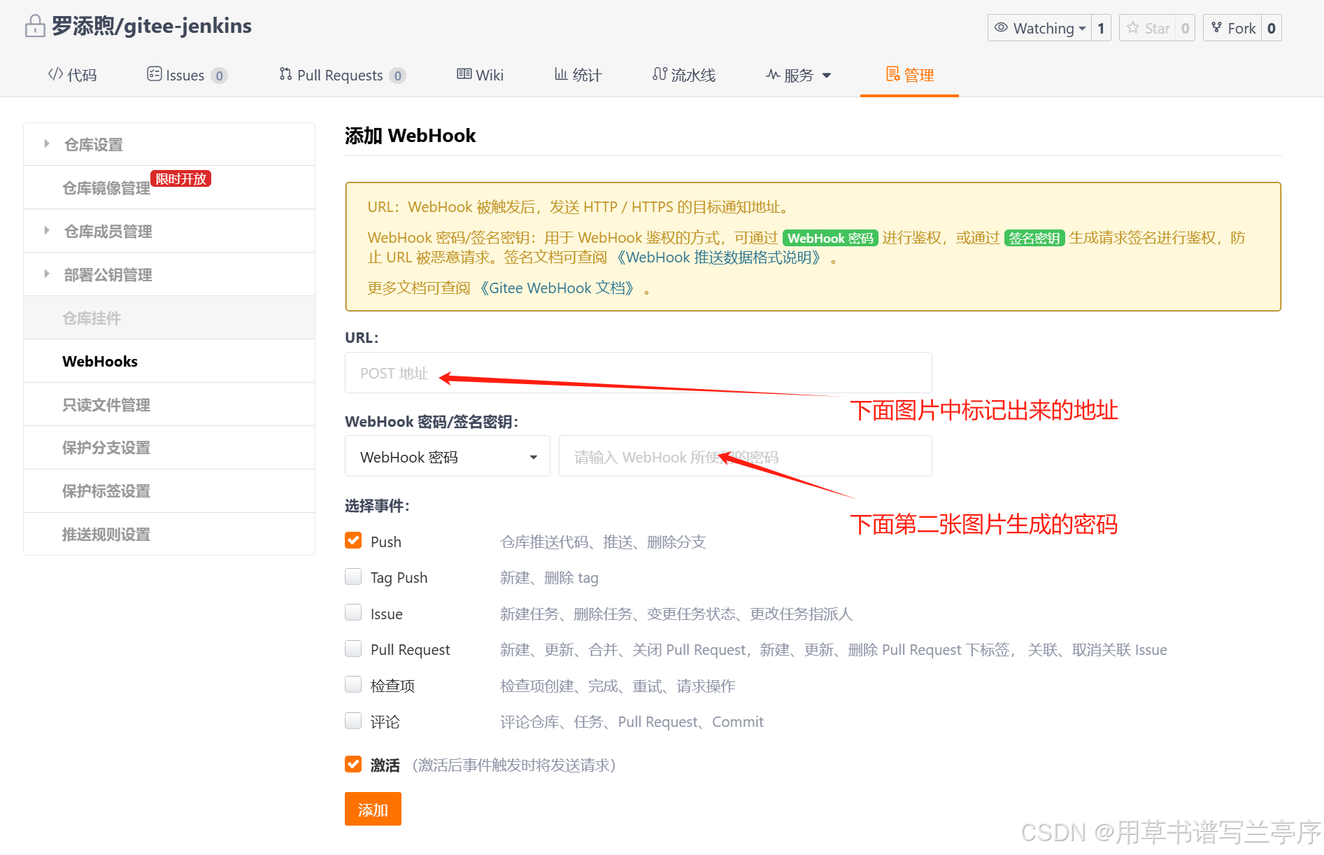The height and width of the screenshot is (855, 1324).
Task: Click the 限时开放 red badge
Action: [x=181, y=179]
